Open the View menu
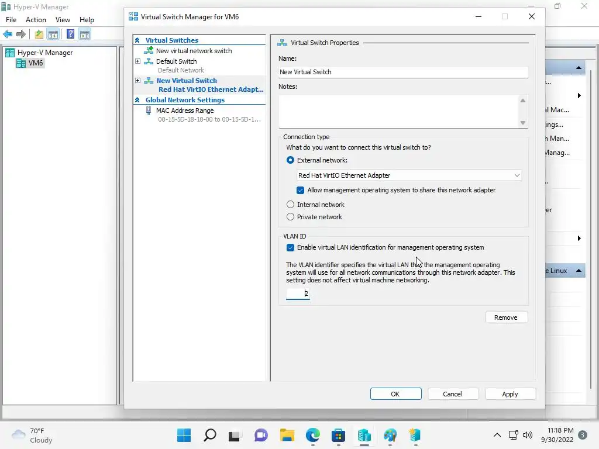This screenshot has width=599, height=449. [x=63, y=20]
